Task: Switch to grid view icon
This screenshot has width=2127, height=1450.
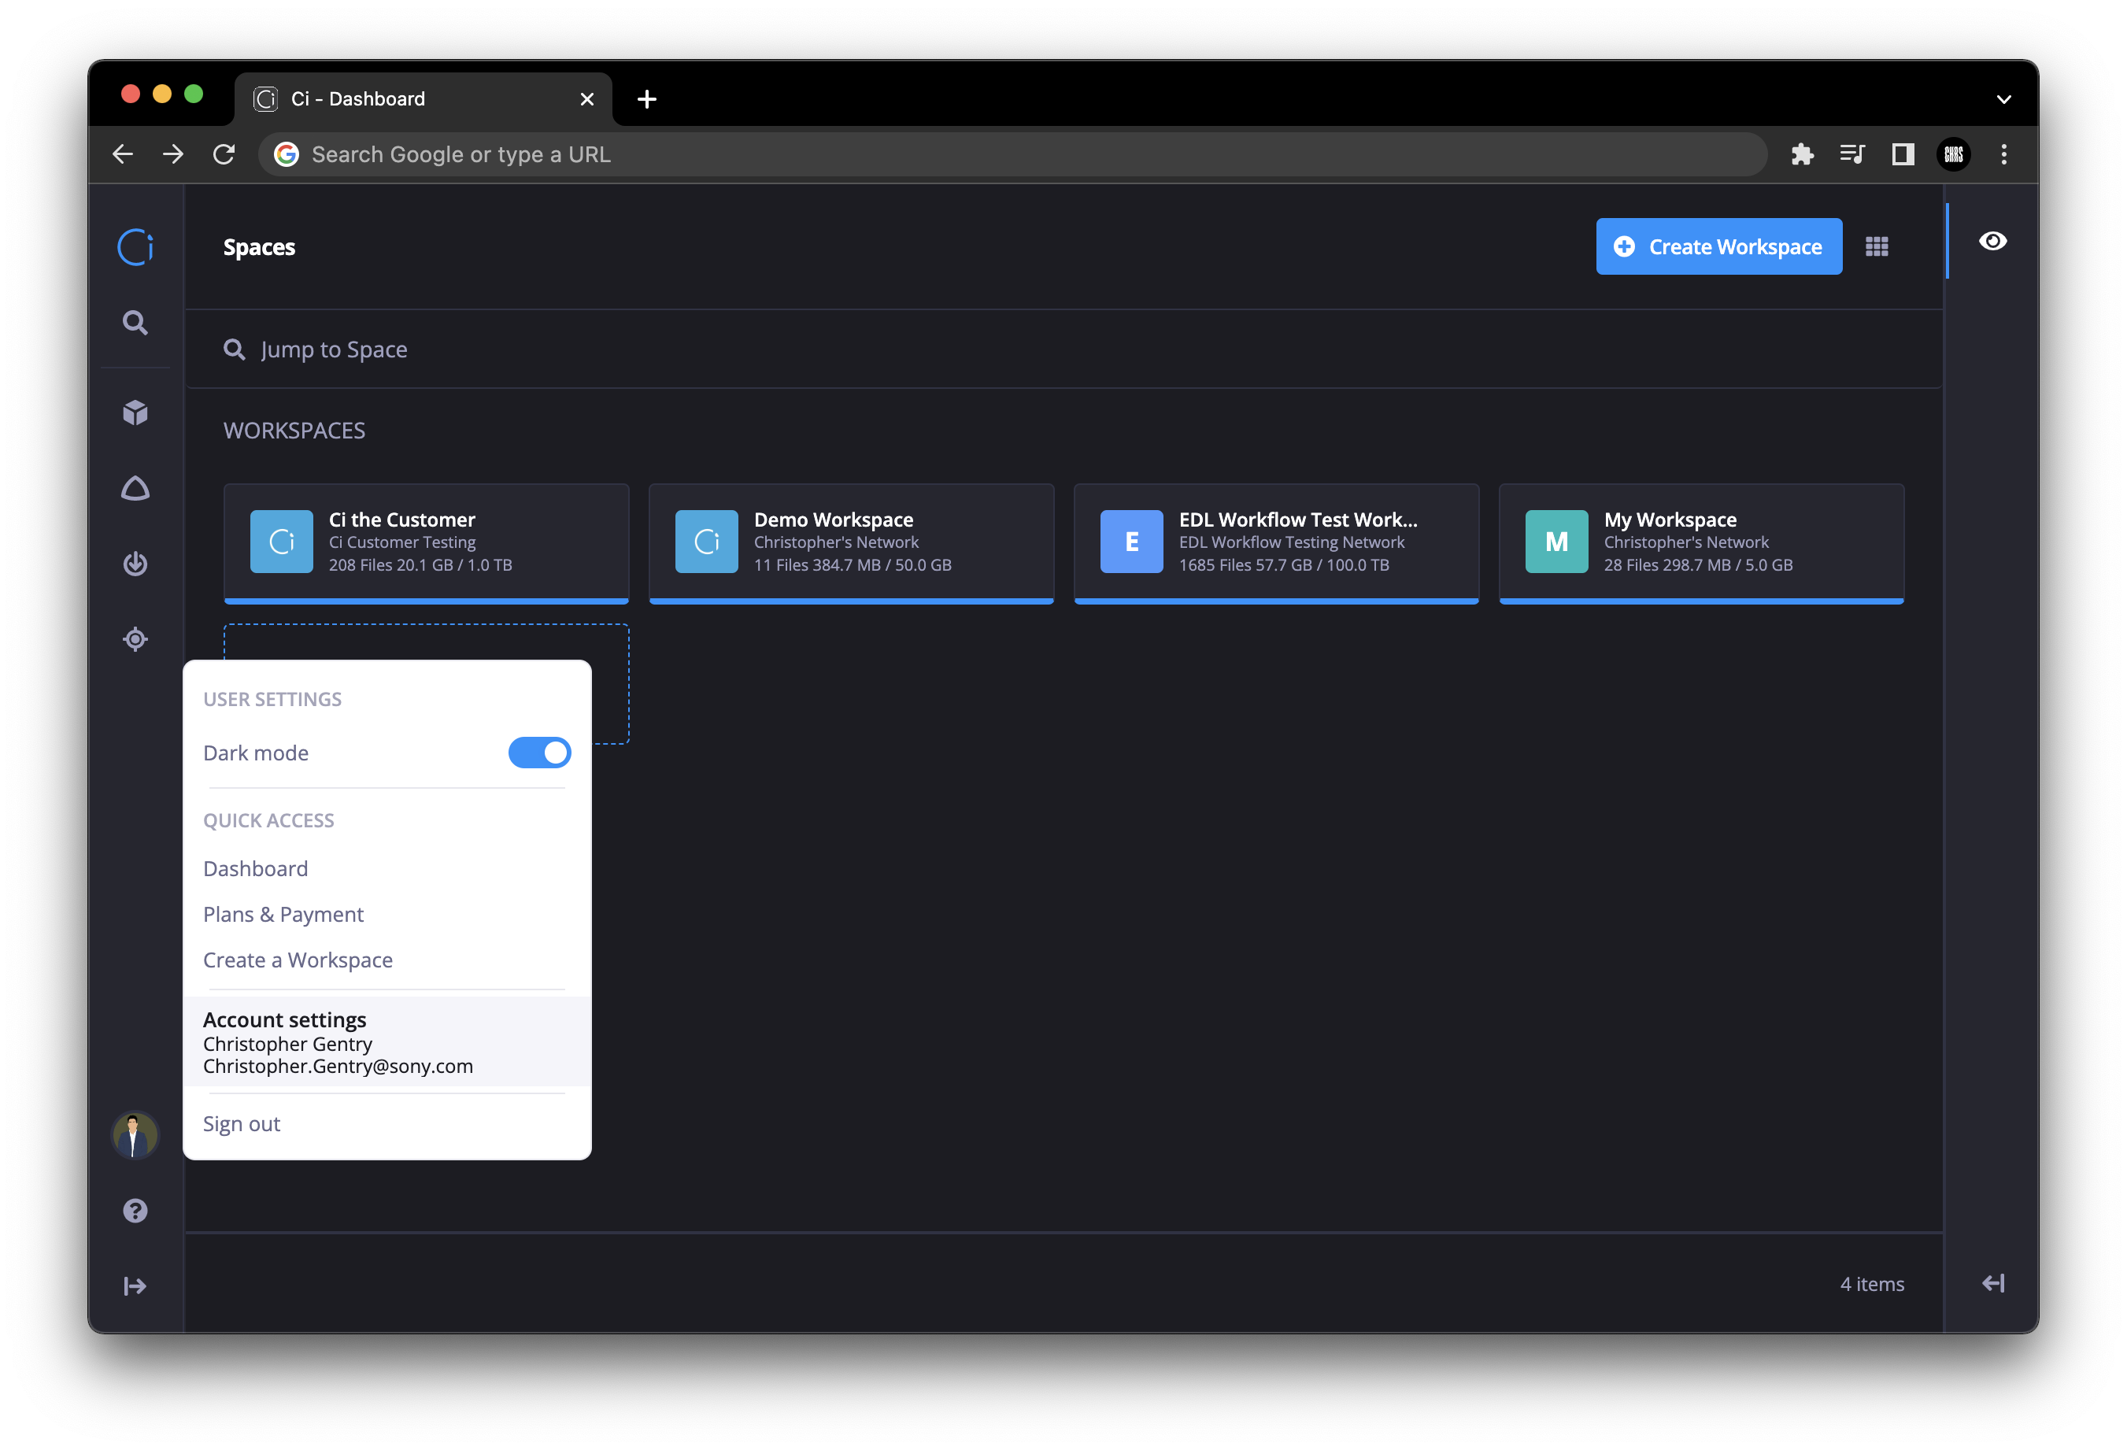Action: tap(1877, 247)
